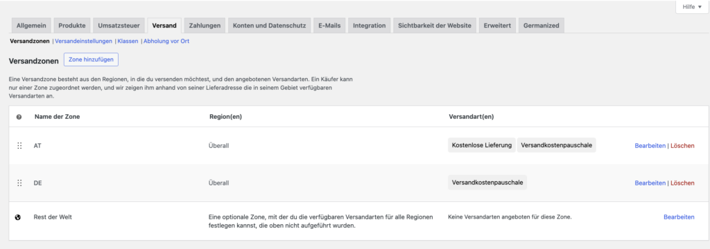Select the Umsatzsteuer tab

[119, 26]
